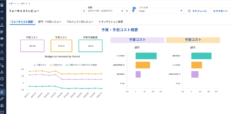The image size is (231, 114).
Task: Go to the next period with right chevron
Action: click(127, 11)
